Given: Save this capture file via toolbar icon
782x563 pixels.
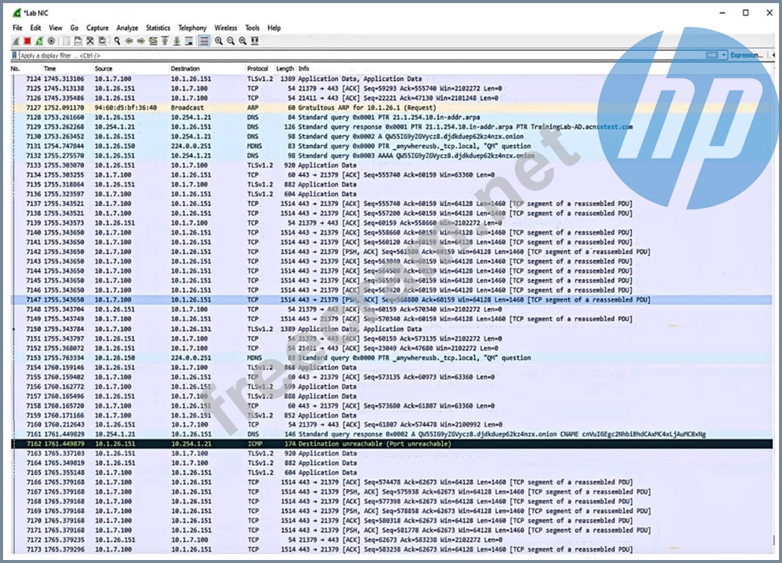Looking at the screenshot, I should coord(79,41).
